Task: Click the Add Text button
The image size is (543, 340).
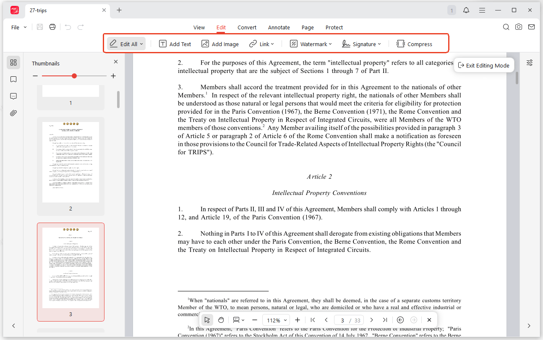Action: [x=175, y=44]
